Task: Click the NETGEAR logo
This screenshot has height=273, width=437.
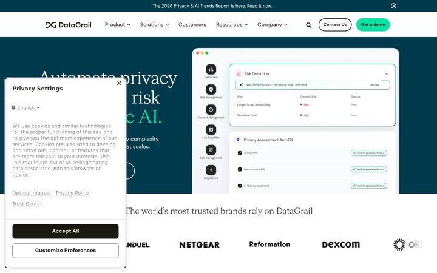Action: coord(199,245)
